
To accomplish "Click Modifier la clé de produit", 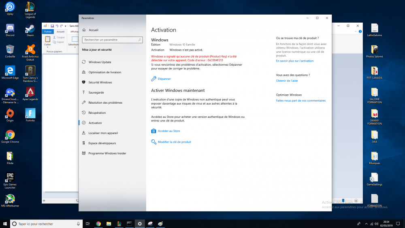I will (174, 142).
